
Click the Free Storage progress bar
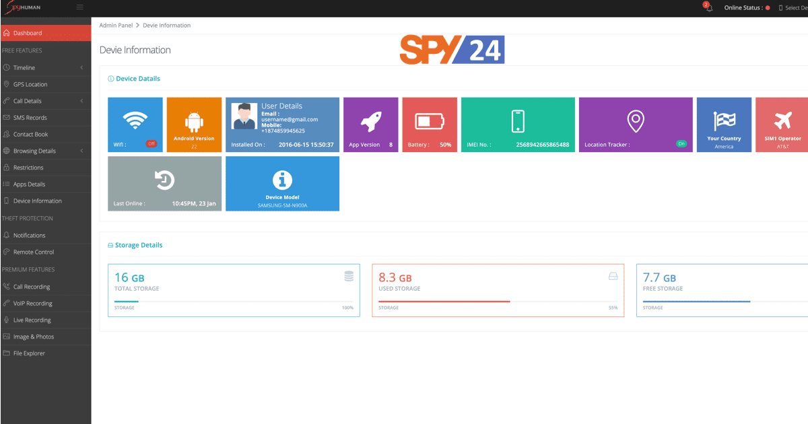[x=725, y=302]
